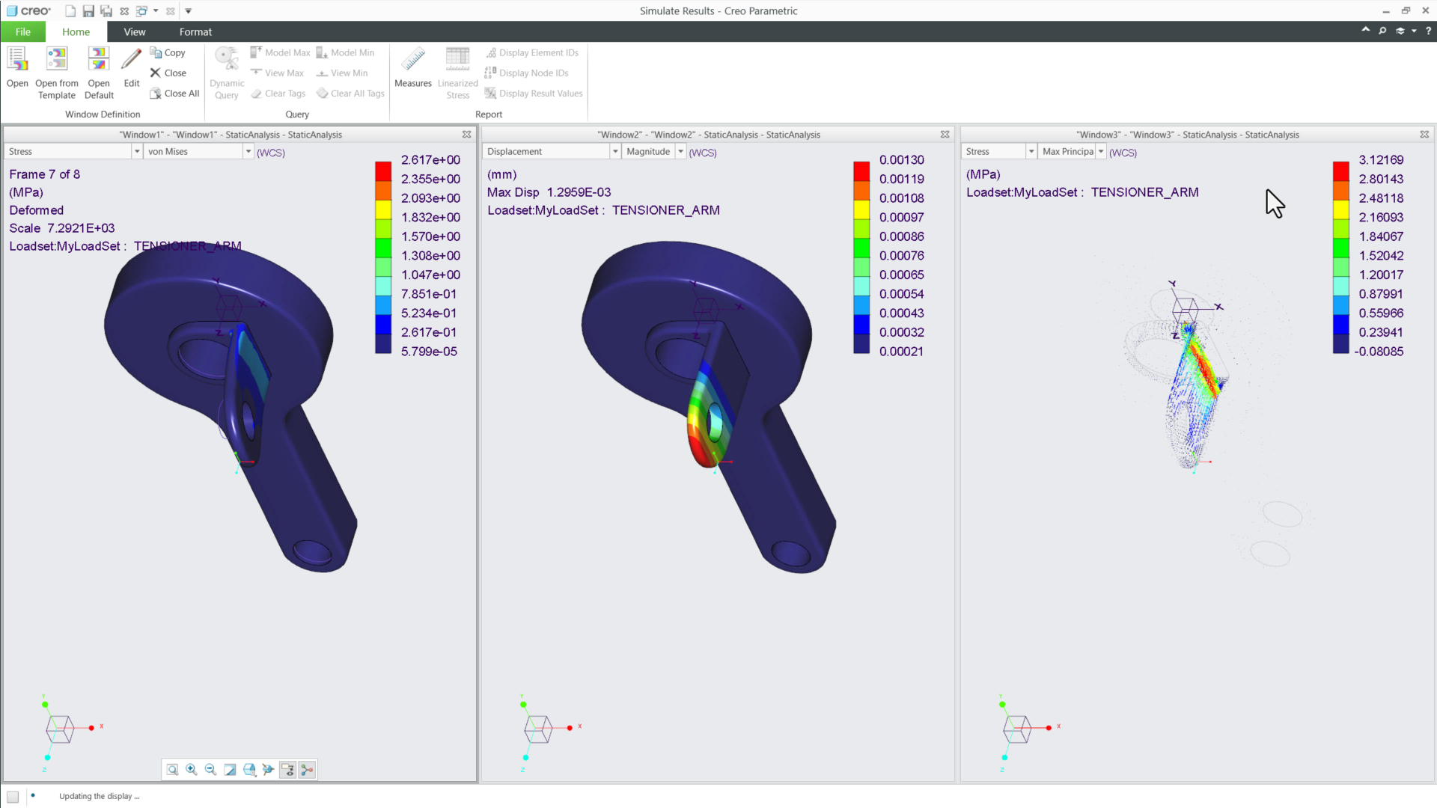This screenshot has height=808, width=1437.
Task: Switch to the View ribbon tab
Action: [134, 31]
